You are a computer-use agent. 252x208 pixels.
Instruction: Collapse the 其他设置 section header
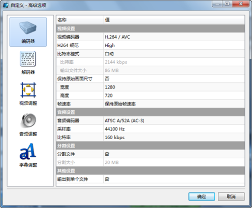click(x=150, y=171)
